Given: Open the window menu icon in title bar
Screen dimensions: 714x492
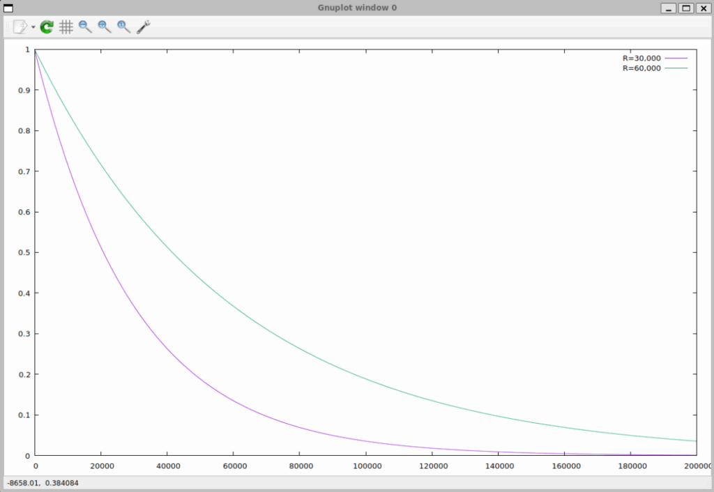Looking at the screenshot, I should tap(9, 8).
